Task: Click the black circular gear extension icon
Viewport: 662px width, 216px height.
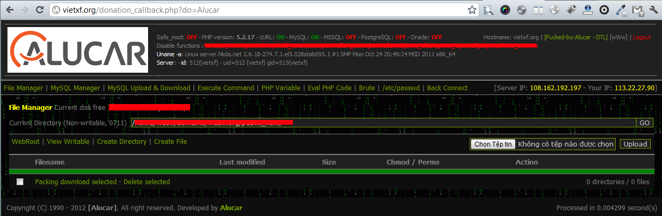Action: pyautogui.click(x=604, y=10)
